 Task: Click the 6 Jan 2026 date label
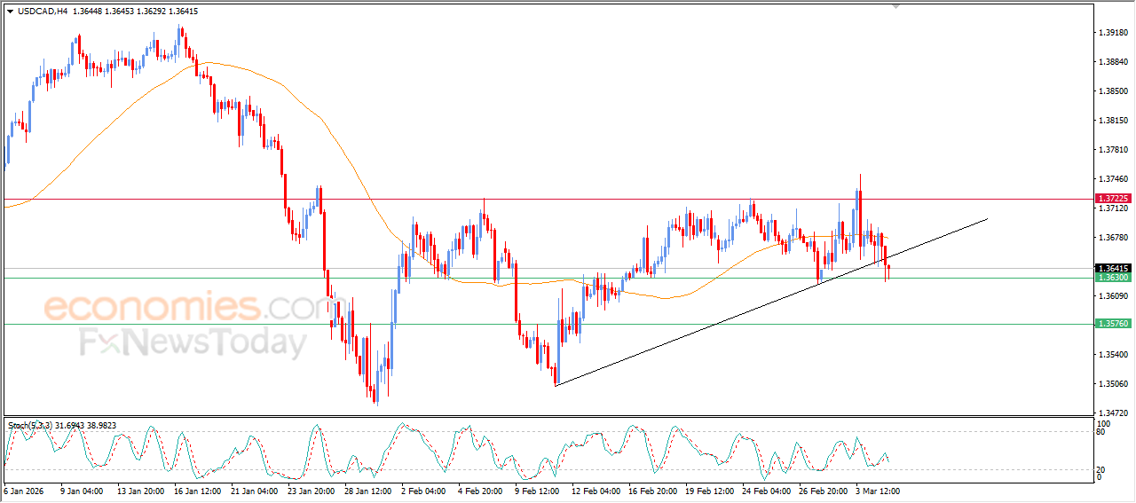point(25,490)
